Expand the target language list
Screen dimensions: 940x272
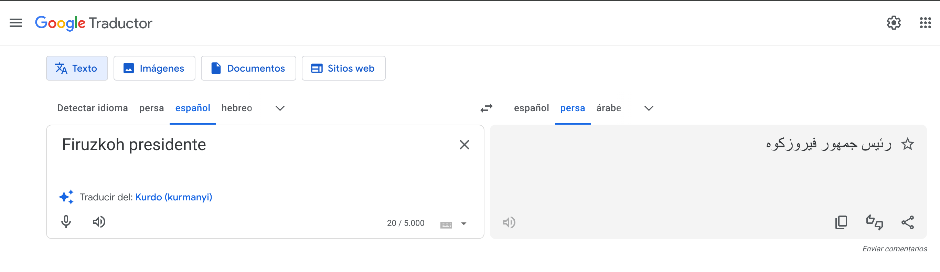pyautogui.click(x=649, y=108)
